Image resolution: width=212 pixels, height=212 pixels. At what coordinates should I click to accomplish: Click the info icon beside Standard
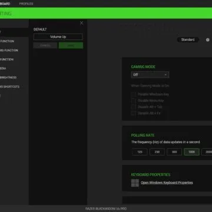click(x=207, y=40)
